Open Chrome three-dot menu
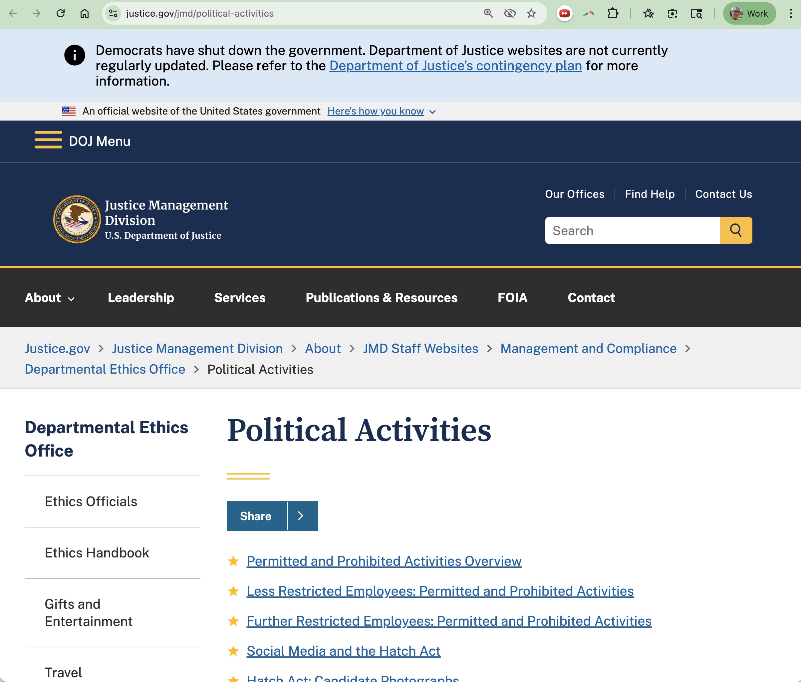 click(791, 14)
